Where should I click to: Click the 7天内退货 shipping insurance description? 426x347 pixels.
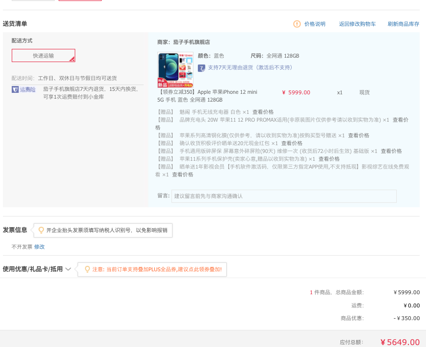(90, 93)
